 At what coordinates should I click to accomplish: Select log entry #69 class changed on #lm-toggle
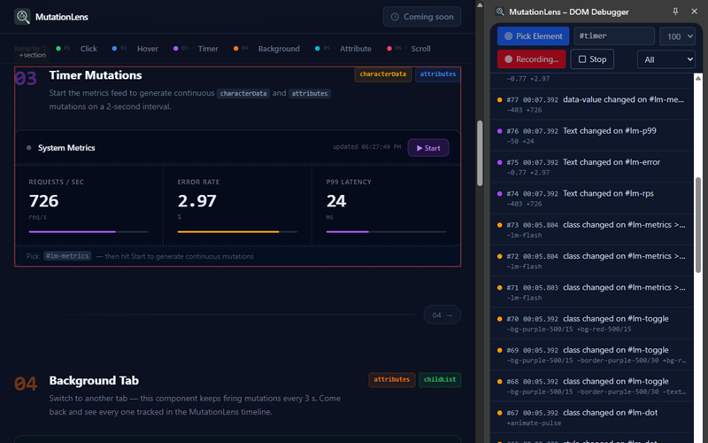(x=592, y=355)
